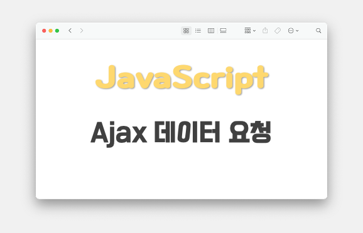Go forward with the right chevron
Image resolution: width=363 pixels, height=233 pixels.
pos(82,31)
